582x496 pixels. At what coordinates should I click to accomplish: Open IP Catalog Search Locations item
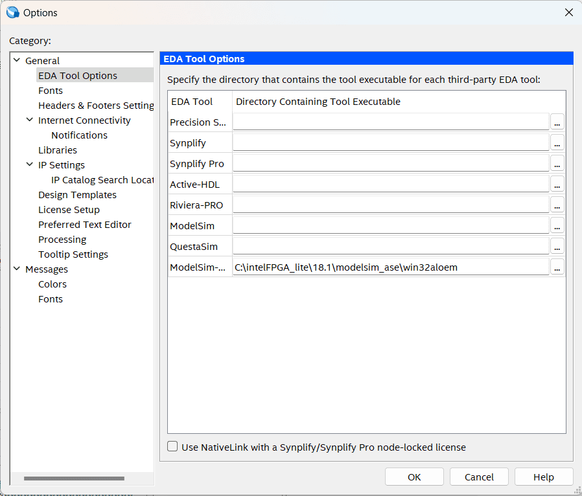click(x=102, y=180)
